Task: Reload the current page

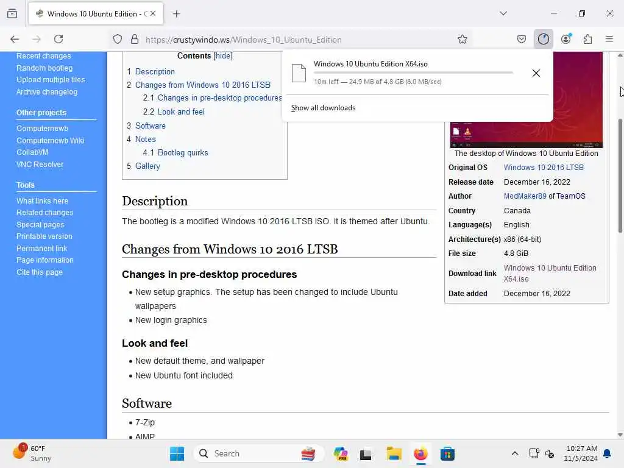Action: click(x=58, y=39)
